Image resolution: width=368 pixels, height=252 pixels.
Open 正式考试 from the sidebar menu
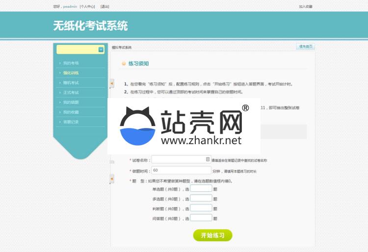71,93
